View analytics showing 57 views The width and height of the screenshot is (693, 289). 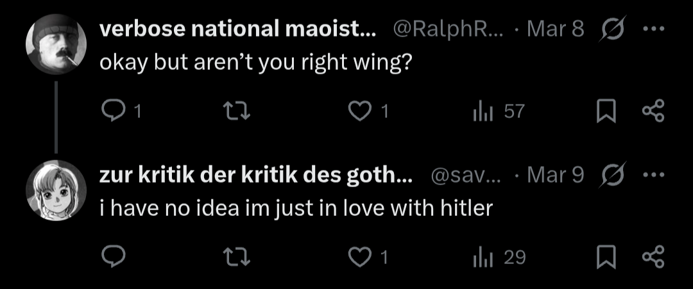498,111
